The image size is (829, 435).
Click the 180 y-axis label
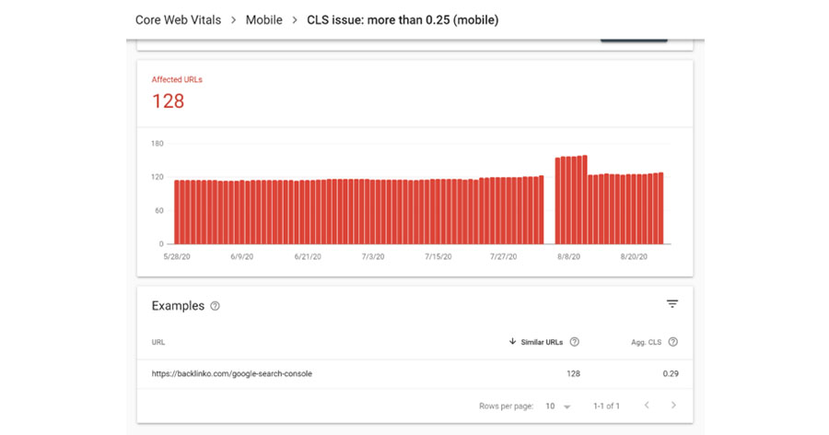click(157, 144)
